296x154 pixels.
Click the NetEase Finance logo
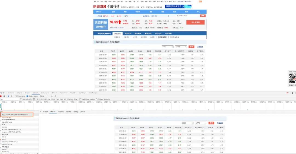pos(99,6)
